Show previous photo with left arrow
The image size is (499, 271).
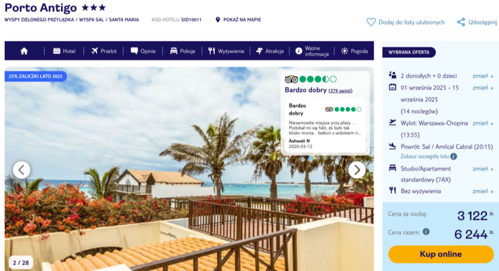[22, 170]
